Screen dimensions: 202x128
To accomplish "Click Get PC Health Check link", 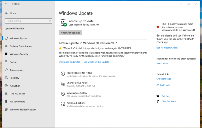I will click(167, 48).
